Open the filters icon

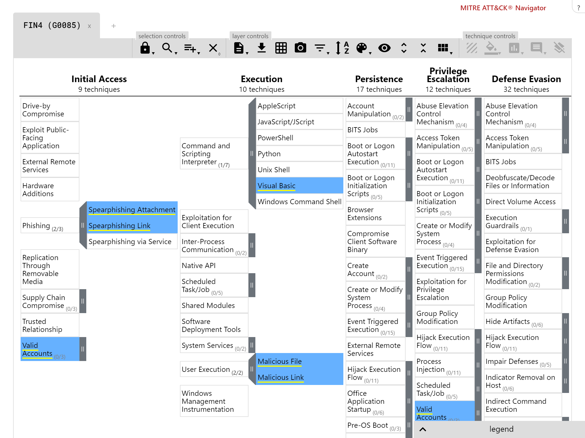coord(320,48)
